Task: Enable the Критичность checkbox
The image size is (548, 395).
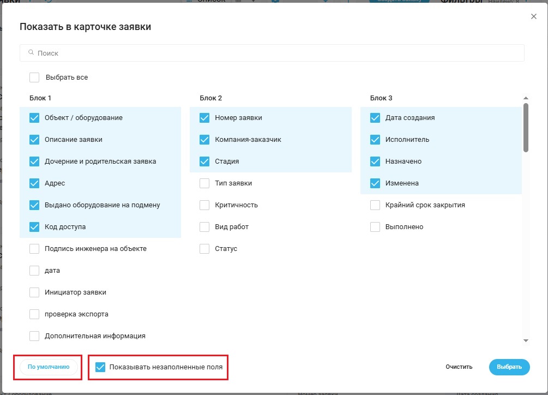Action: click(x=204, y=205)
